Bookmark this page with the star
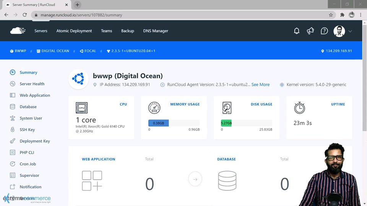 [x=331, y=15]
